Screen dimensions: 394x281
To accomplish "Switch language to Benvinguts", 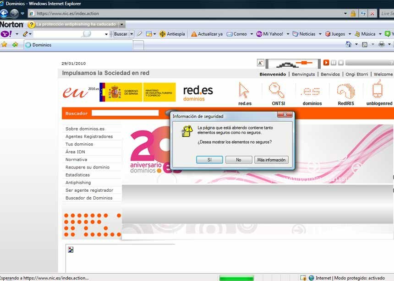I will pyautogui.click(x=303, y=74).
